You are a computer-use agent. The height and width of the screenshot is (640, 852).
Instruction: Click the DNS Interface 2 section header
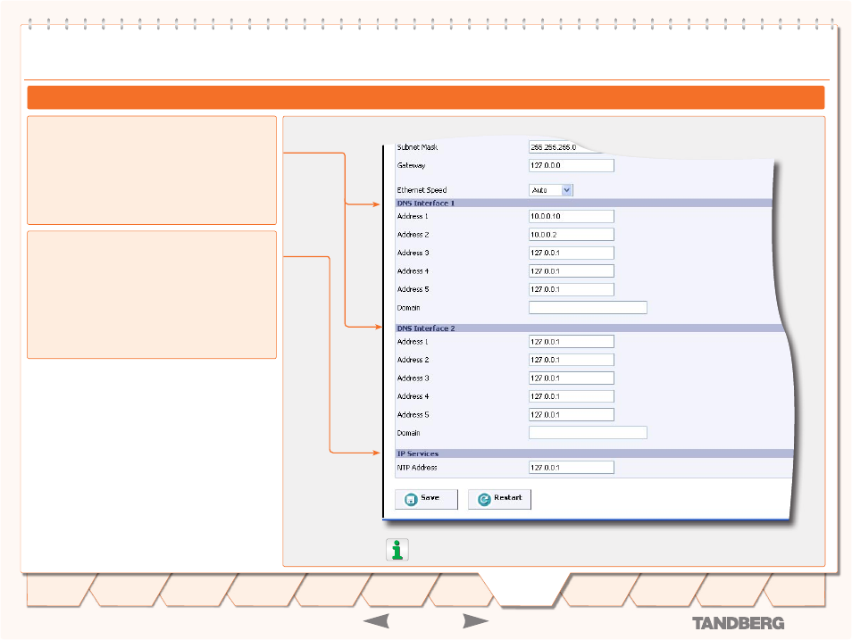pyautogui.click(x=589, y=328)
